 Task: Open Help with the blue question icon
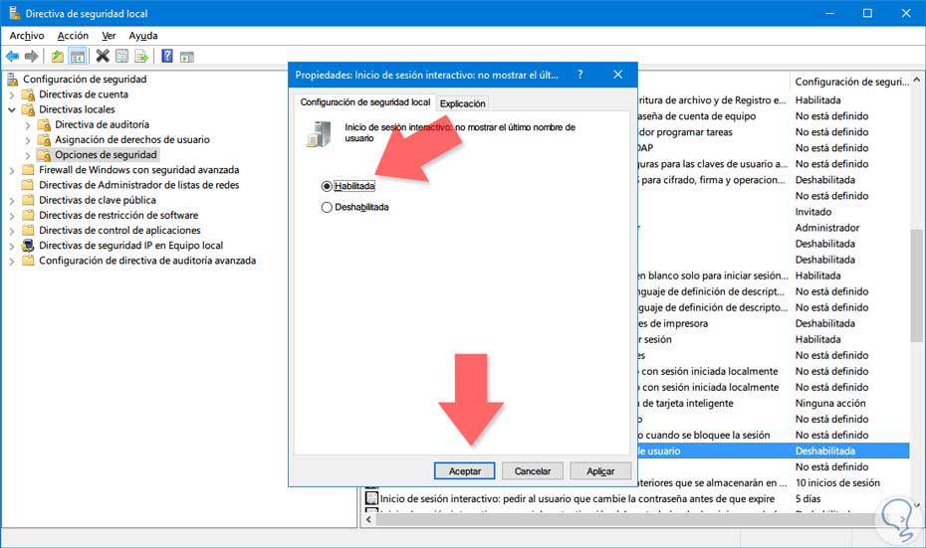click(167, 56)
